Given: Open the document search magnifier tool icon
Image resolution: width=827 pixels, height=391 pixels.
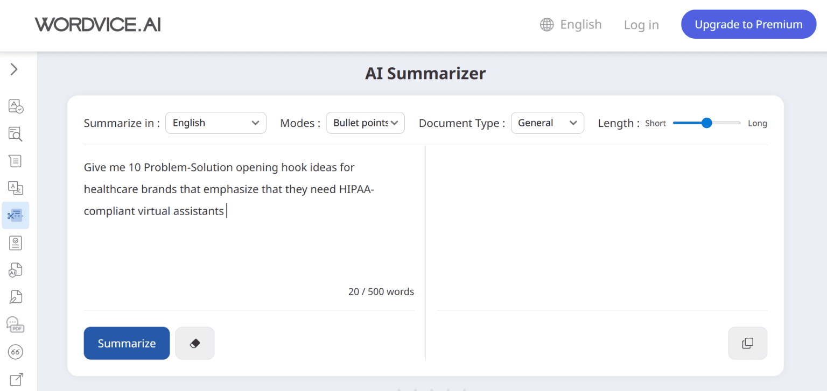Looking at the screenshot, I should click(x=16, y=134).
